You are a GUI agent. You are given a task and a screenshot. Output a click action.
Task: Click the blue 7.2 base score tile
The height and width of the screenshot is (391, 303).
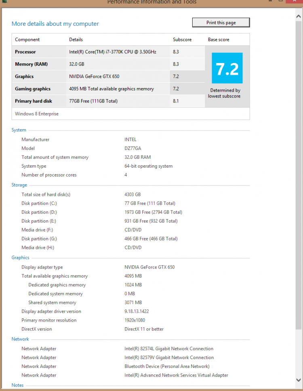coord(227,68)
